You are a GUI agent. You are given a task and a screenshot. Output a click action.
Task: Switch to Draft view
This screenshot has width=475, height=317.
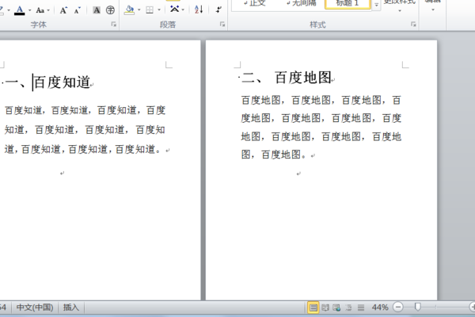[x=360, y=307]
